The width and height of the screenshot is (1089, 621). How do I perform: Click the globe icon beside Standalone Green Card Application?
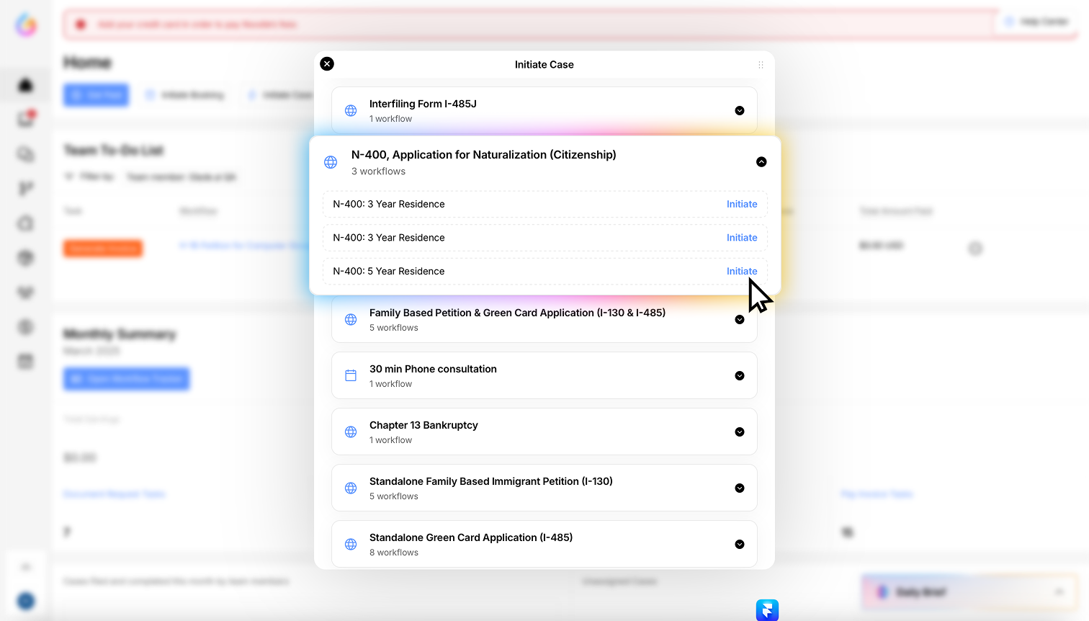click(351, 545)
